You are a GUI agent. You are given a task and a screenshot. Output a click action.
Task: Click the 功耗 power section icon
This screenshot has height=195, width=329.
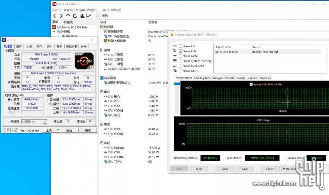pos(102,143)
